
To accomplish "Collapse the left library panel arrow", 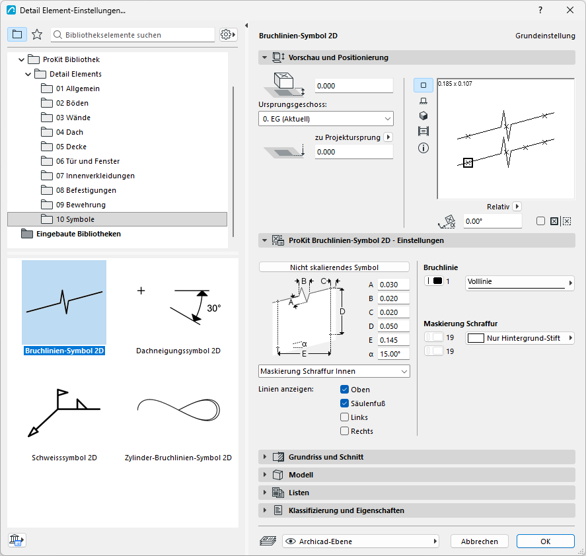I will 246,25.
